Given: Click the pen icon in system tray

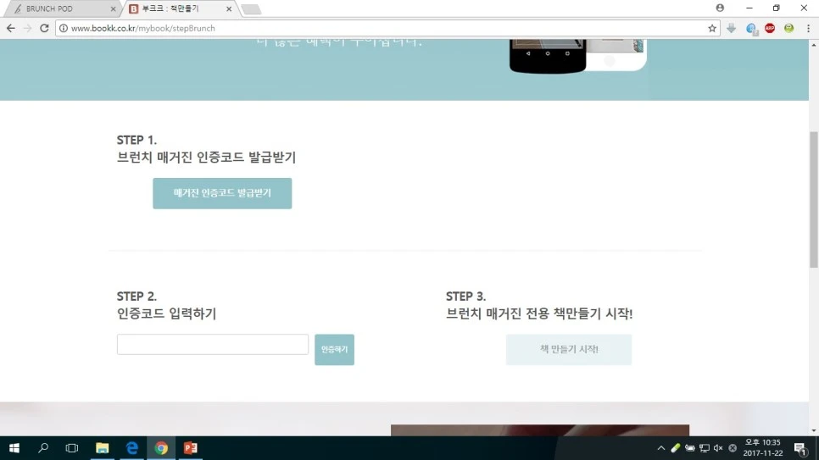Looking at the screenshot, I should 676,448.
